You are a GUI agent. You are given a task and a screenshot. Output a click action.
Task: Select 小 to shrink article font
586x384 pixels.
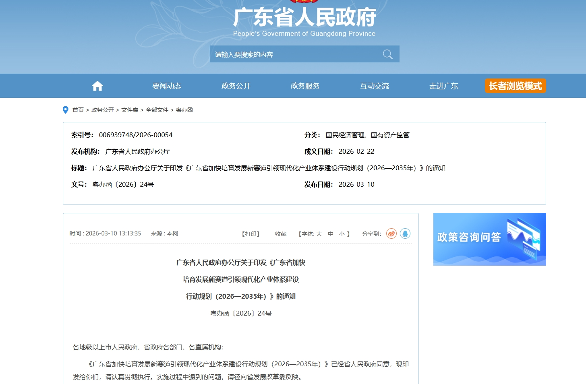342,233
